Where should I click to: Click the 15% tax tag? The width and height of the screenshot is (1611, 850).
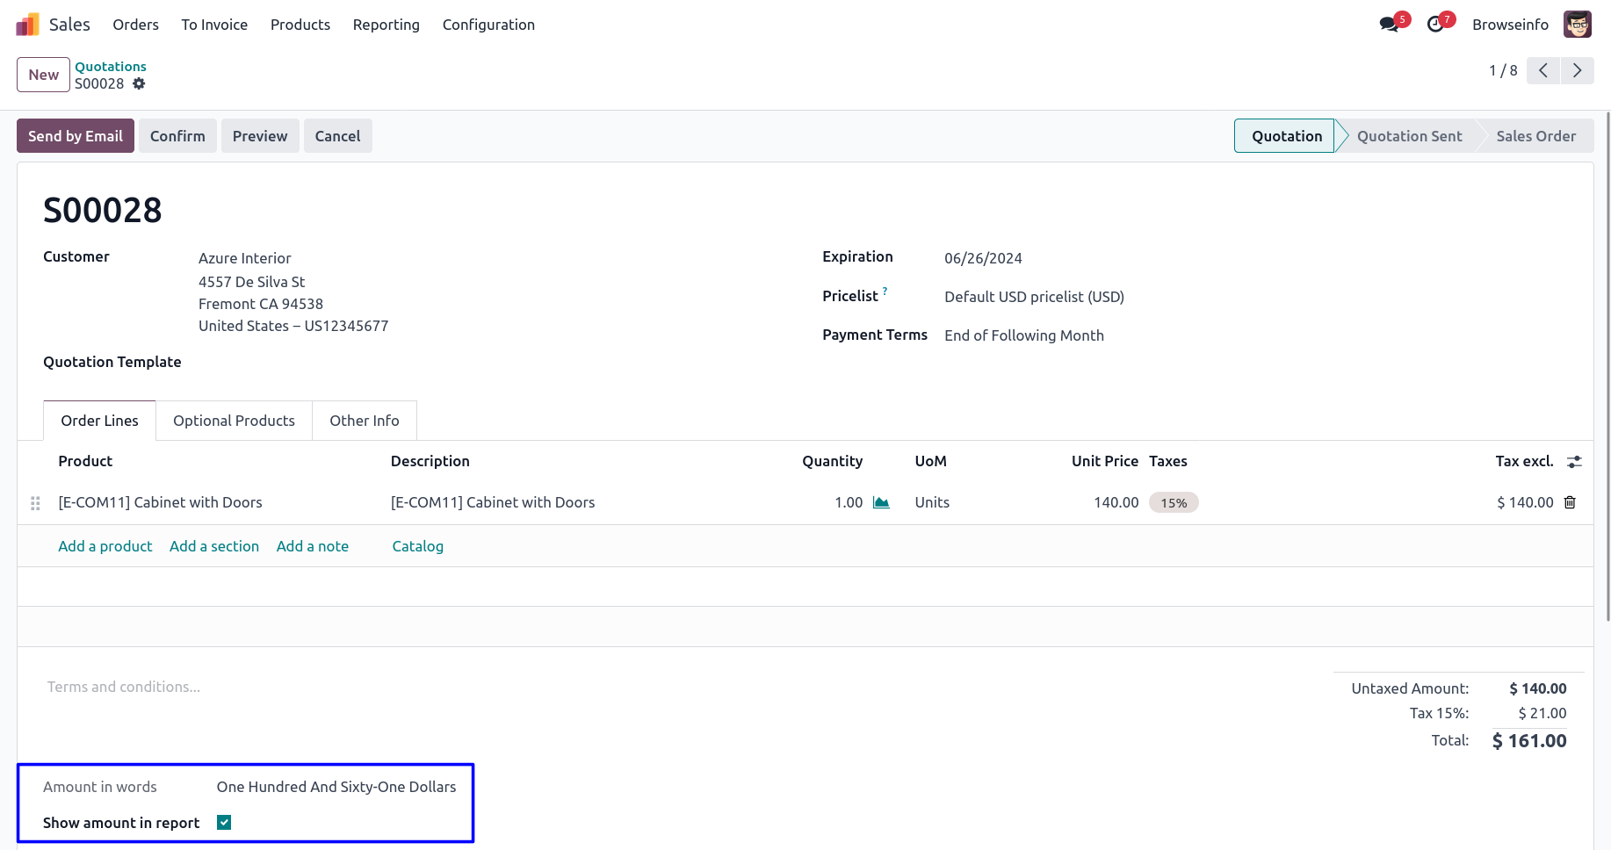[1174, 503]
